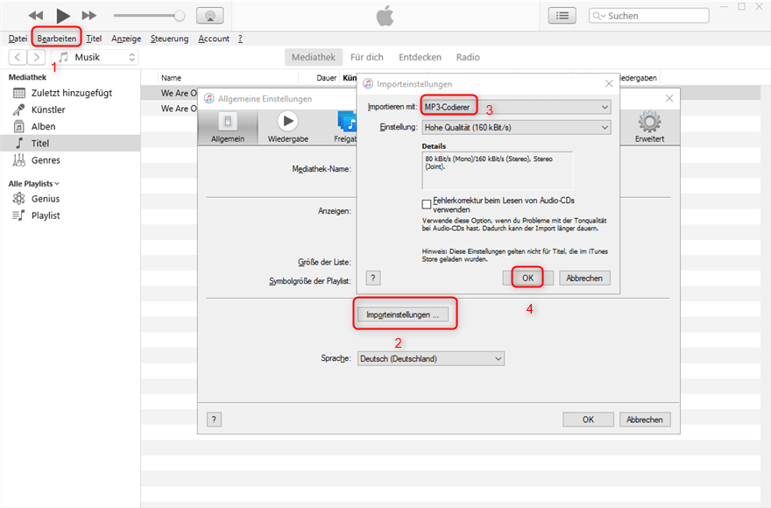Viewport: 771px width, 508px height.
Task: Select the Allgemein preferences tab icon
Action: (228, 127)
